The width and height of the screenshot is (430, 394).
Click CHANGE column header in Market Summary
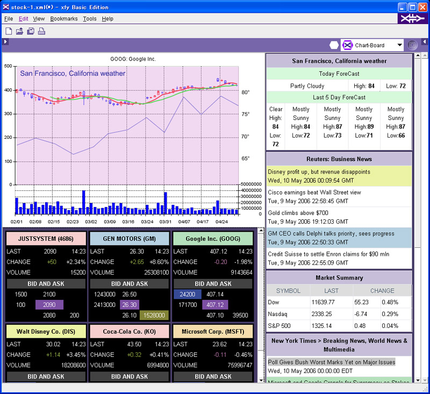click(x=382, y=291)
